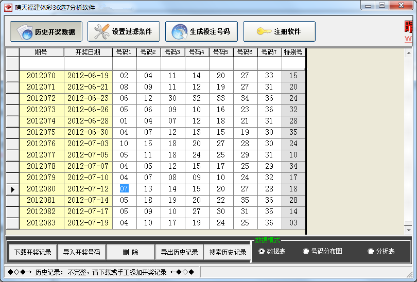Click the app icon in the title bar
417x282 pixels.
[8, 7]
